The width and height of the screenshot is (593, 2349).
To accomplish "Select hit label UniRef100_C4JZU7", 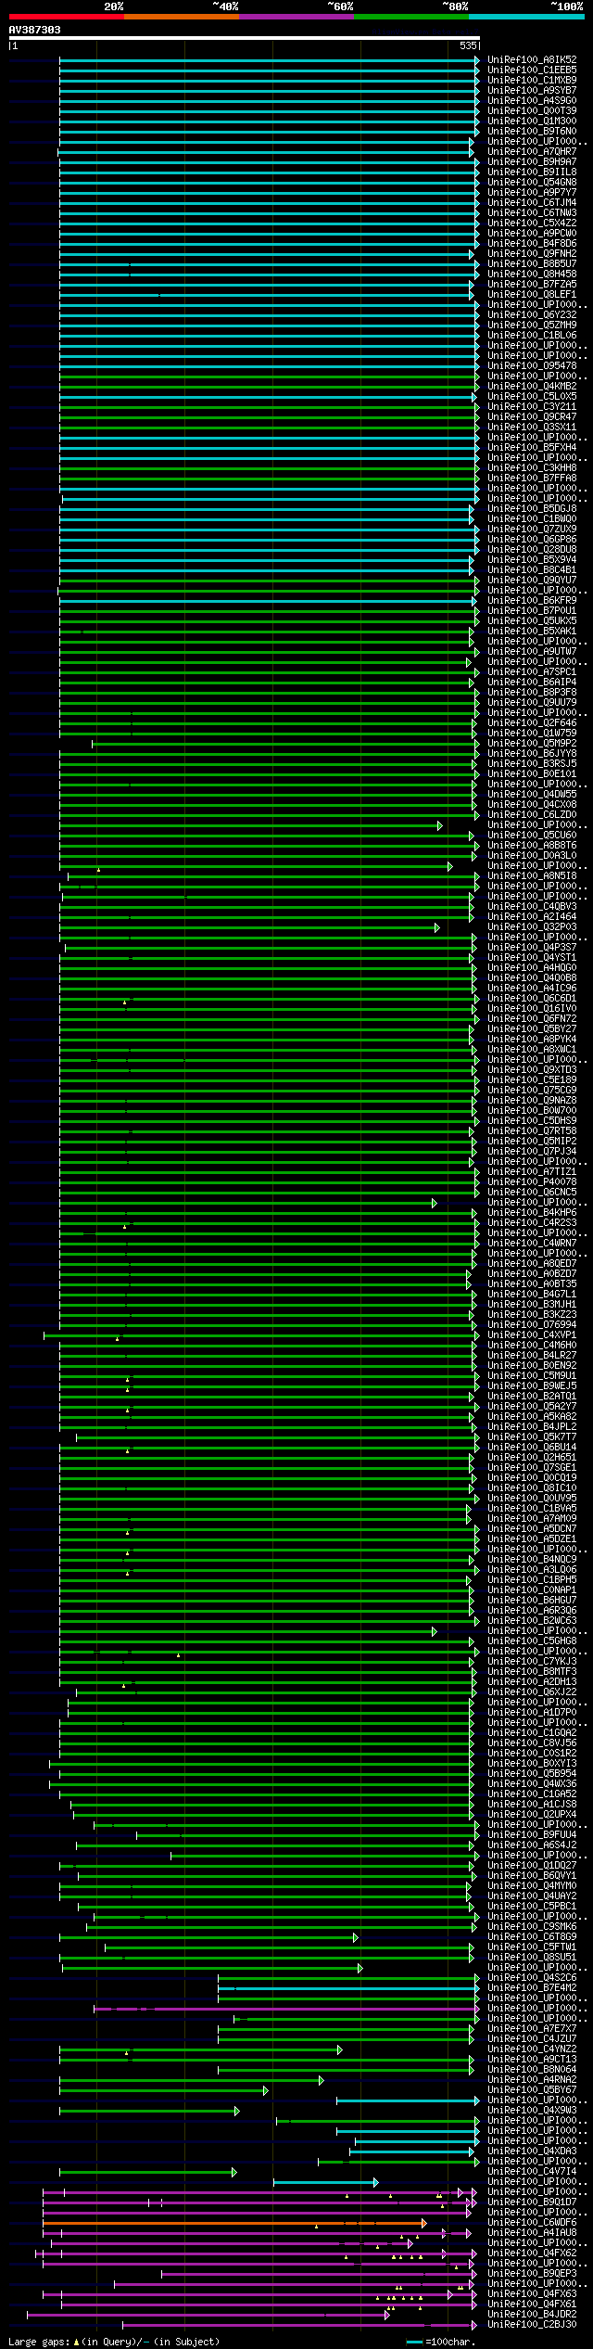I will point(532,2039).
